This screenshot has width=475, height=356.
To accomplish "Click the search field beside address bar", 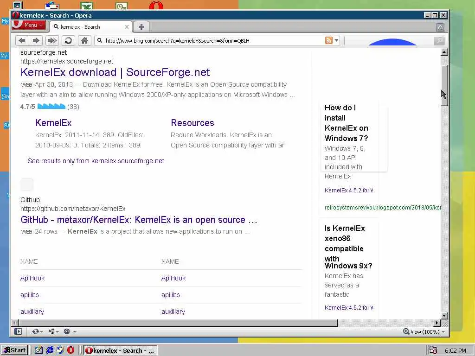I will click(x=389, y=41).
